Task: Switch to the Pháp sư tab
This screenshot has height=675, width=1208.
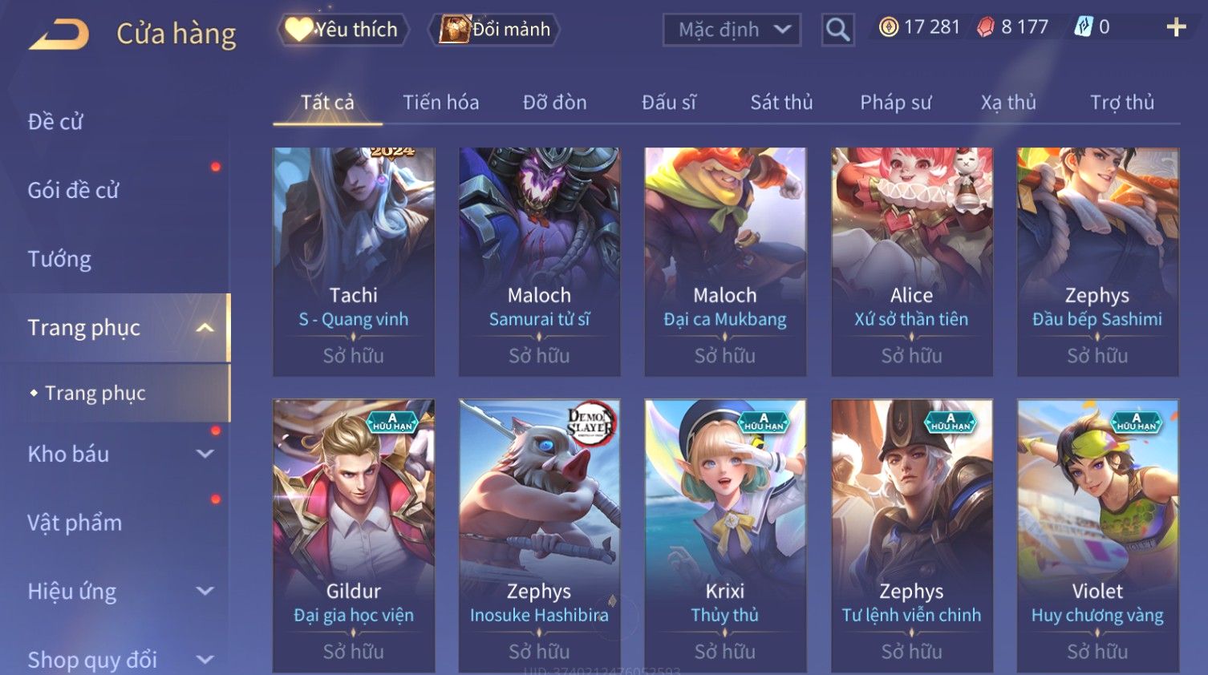Action: [x=896, y=103]
